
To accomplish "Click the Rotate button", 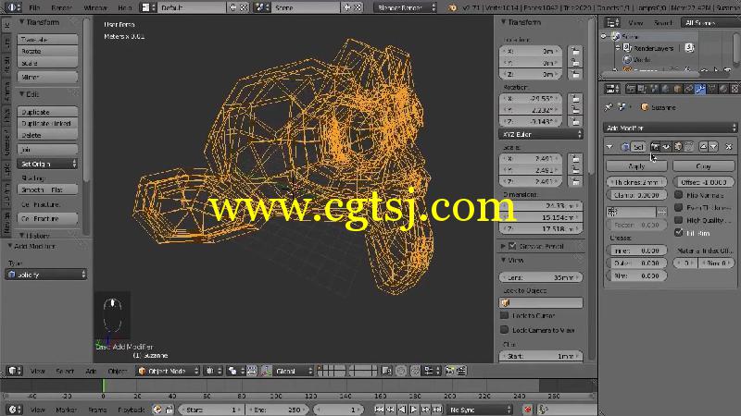I will pyautogui.click(x=48, y=51).
